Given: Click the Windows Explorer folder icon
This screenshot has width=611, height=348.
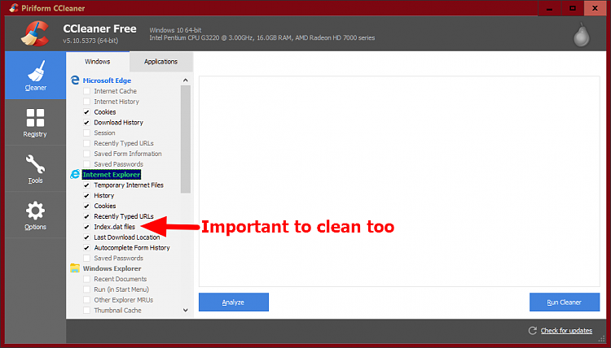Looking at the screenshot, I should pos(75,268).
